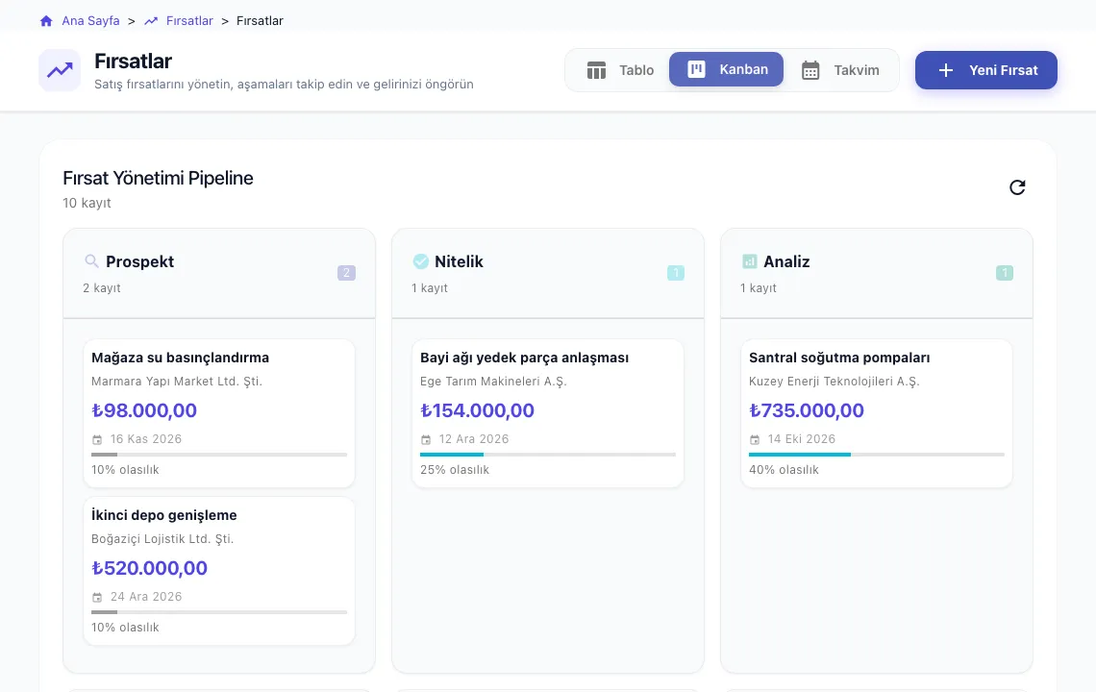This screenshot has width=1096, height=692.
Task: Click the 25% olasılık label
Action: (x=455, y=470)
